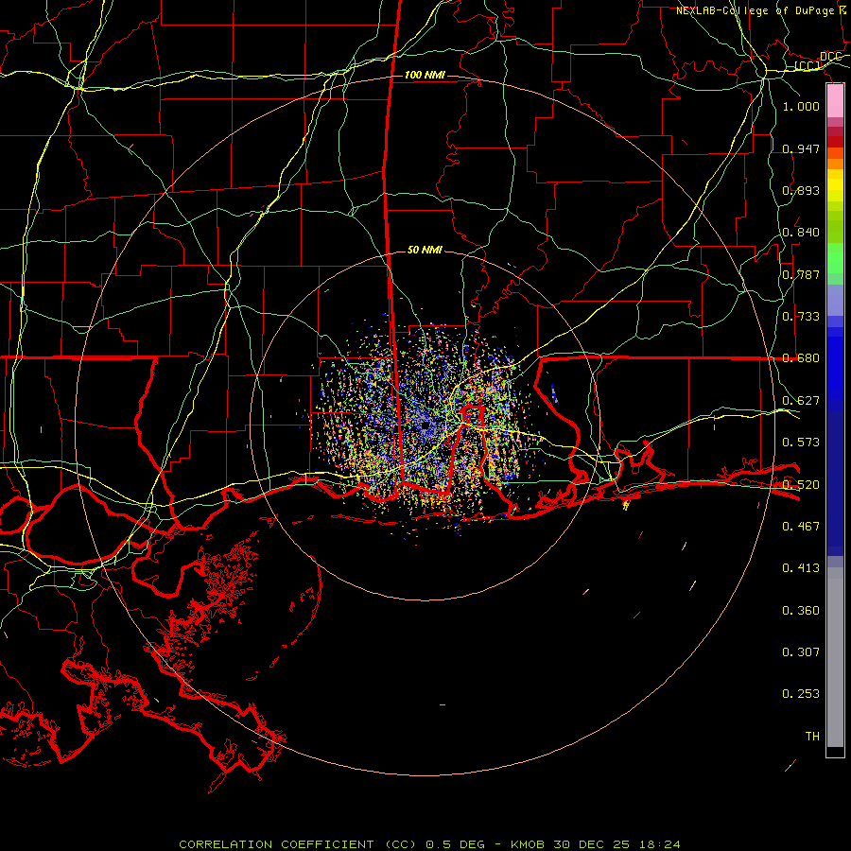Click the 0.627 scale value
Image resolution: width=851 pixels, height=851 pixels.
point(801,401)
